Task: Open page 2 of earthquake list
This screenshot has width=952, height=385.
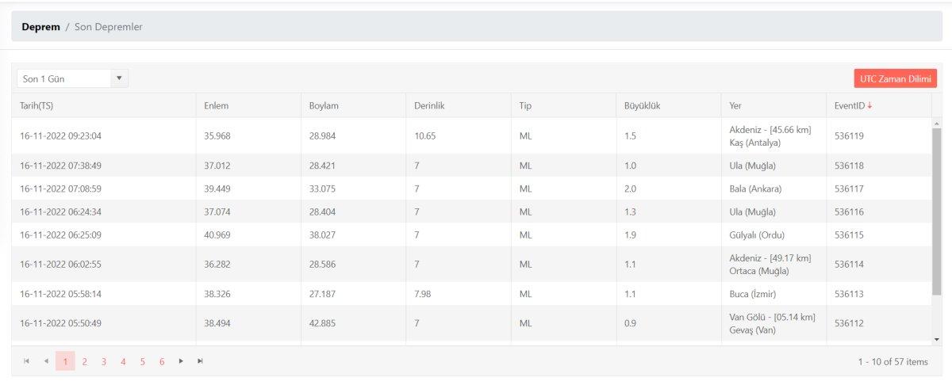Action: [84, 361]
